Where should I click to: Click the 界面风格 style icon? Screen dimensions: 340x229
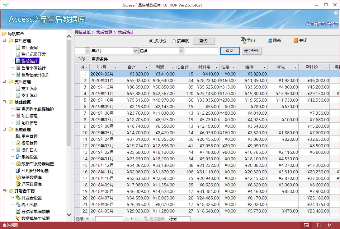[18, 204]
